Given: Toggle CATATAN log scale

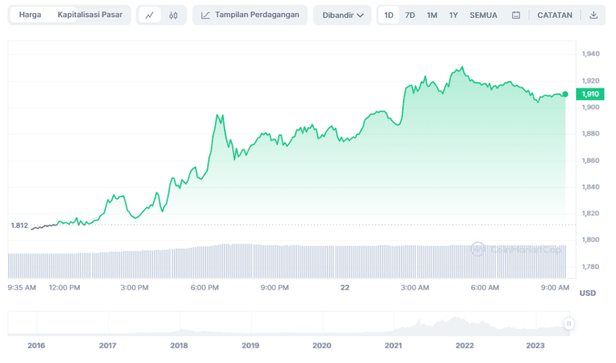Looking at the screenshot, I should [x=554, y=15].
